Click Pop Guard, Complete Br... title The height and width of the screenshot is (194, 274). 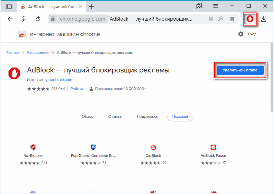click(x=93, y=156)
